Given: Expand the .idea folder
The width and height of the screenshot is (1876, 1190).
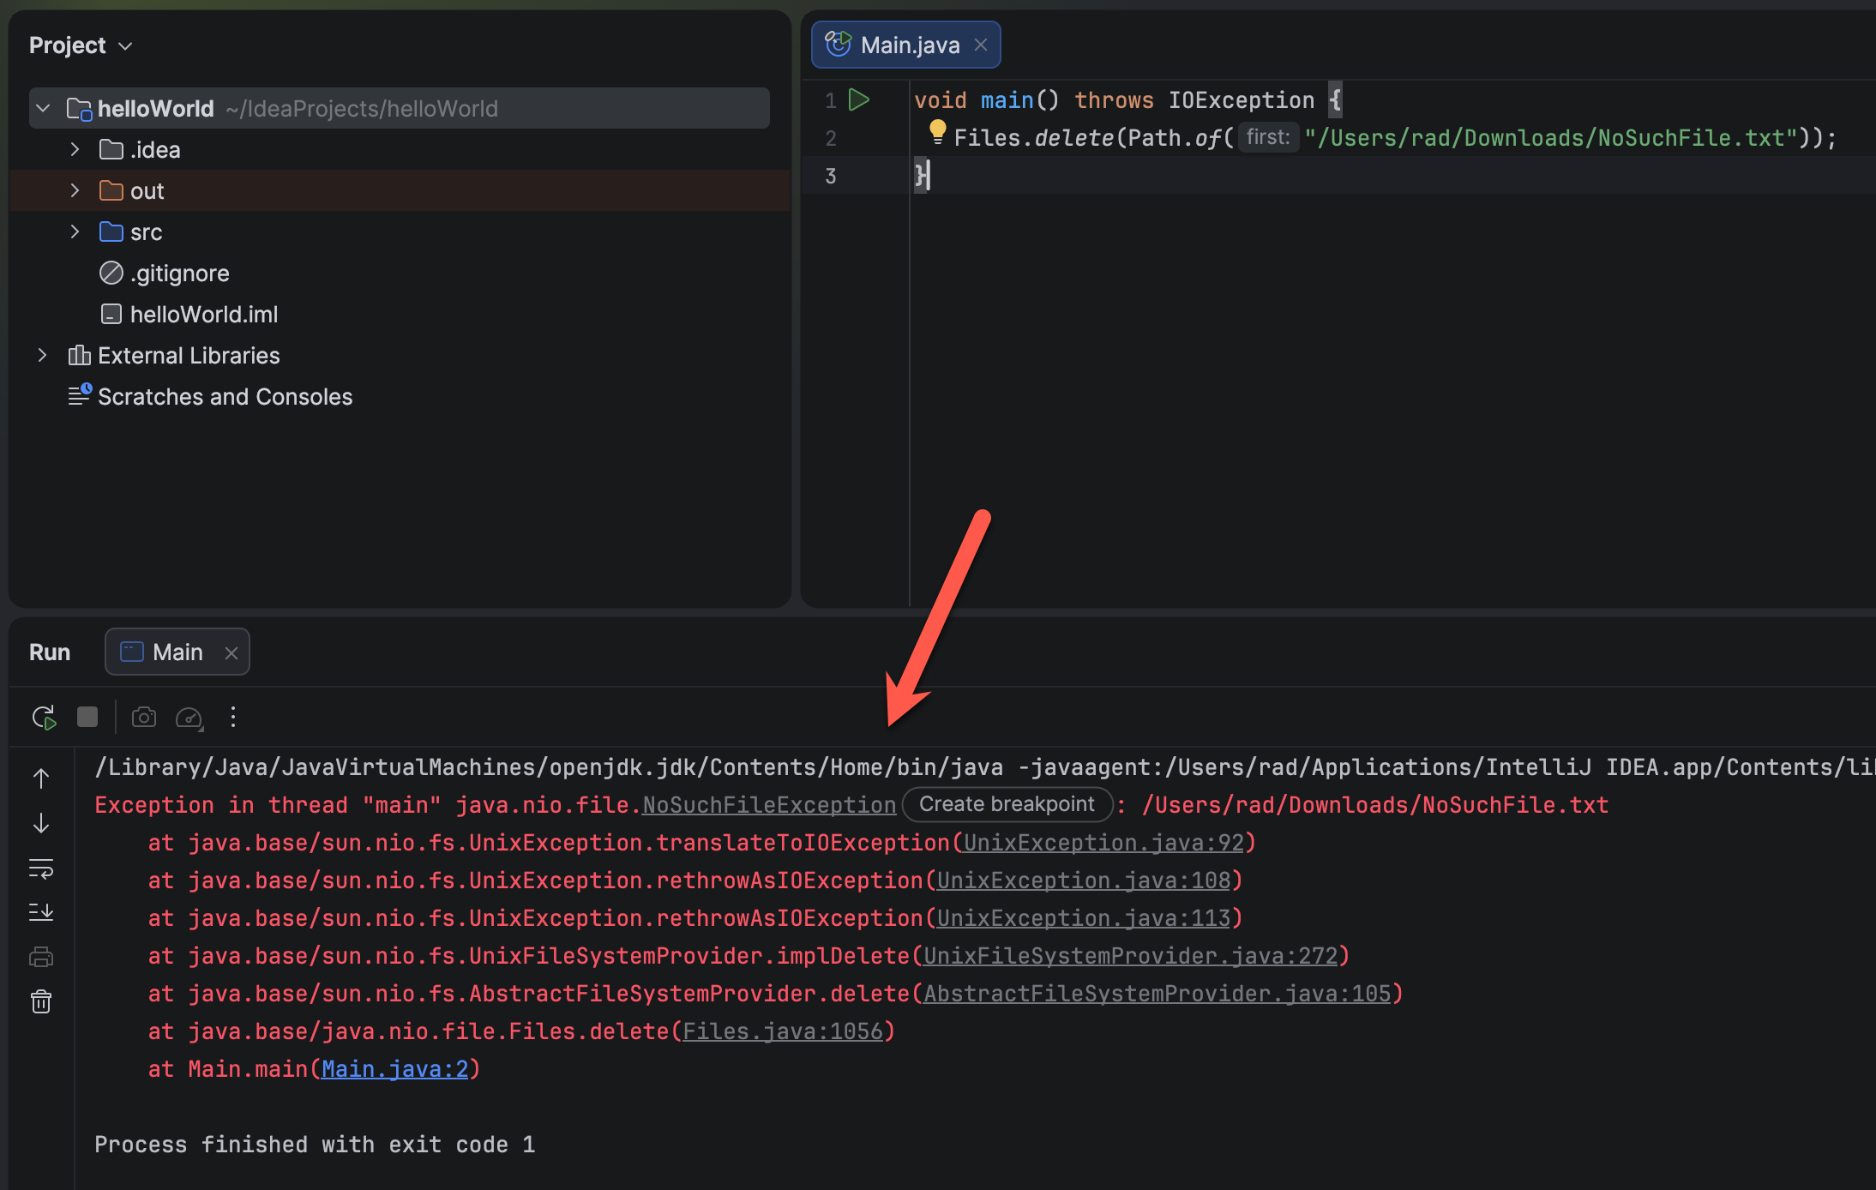Looking at the screenshot, I should pos(75,149).
